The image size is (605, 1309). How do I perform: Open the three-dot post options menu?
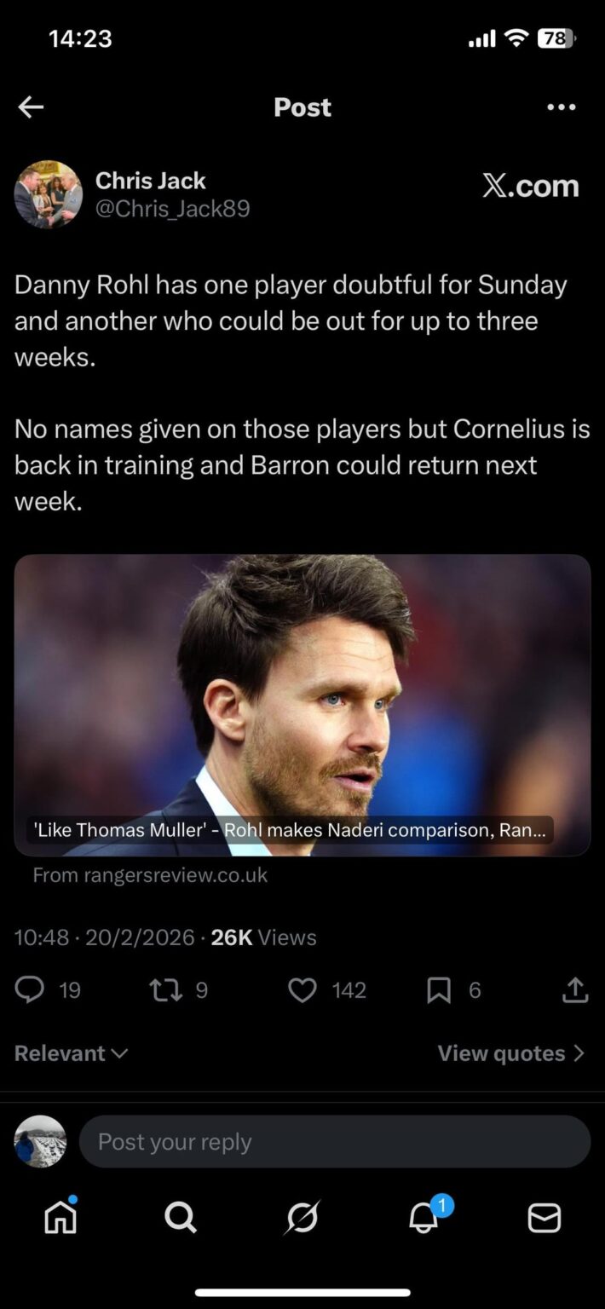[x=561, y=107]
